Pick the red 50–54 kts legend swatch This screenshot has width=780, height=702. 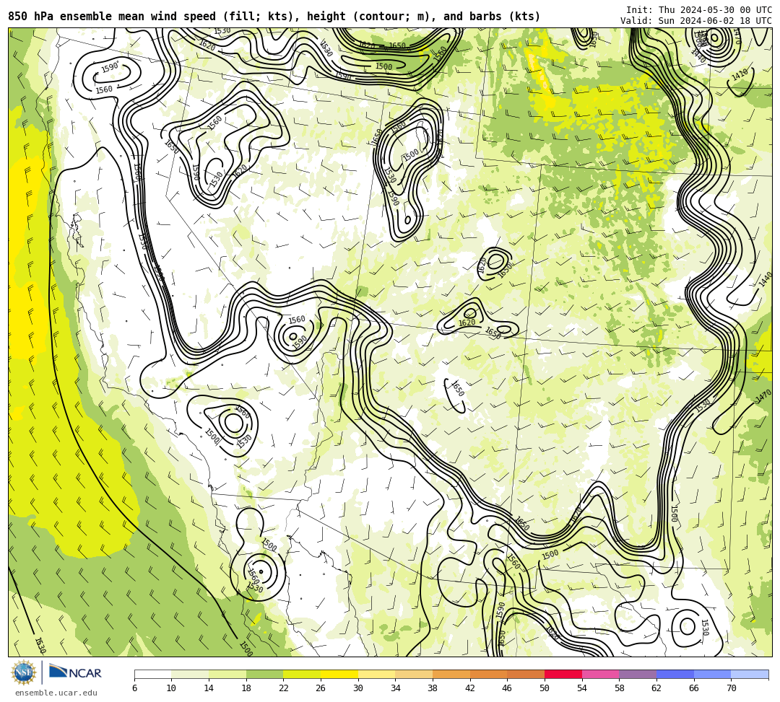(x=563, y=674)
